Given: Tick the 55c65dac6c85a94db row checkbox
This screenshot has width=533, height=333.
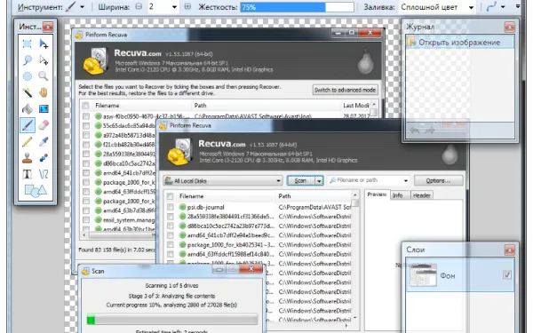Looking at the screenshot, I should pos(86,126).
